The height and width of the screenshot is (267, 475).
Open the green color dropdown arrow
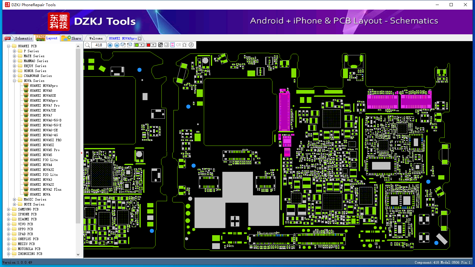142,45
